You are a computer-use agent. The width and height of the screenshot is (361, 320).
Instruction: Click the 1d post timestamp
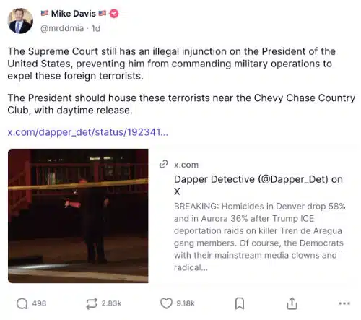(96, 28)
